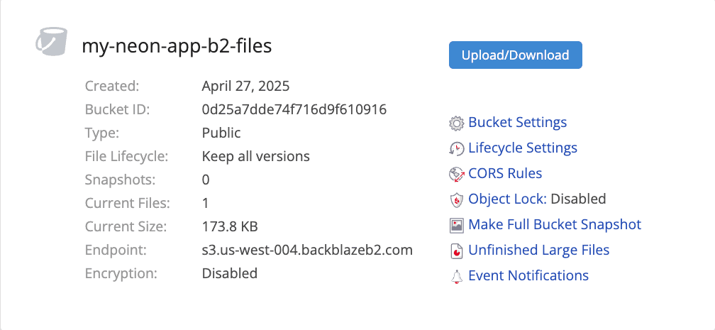This screenshot has width=715, height=330.
Task: Go to the CORS Rules link
Action: (505, 174)
